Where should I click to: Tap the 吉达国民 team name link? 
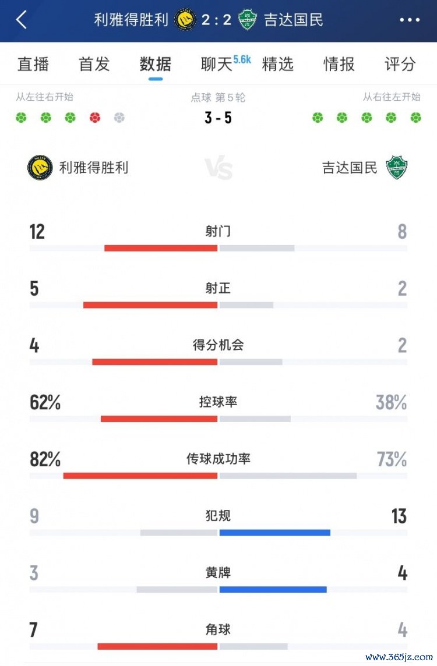(x=350, y=168)
